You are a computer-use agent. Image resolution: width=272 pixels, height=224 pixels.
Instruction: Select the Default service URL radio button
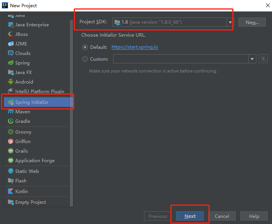85,47
